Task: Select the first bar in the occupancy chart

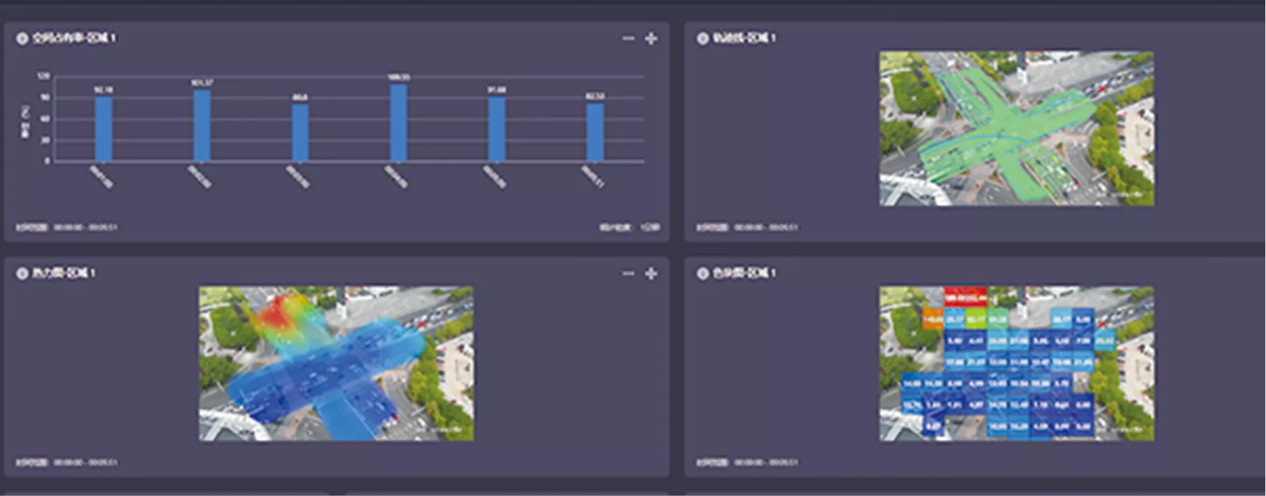Action: (x=104, y=129)
